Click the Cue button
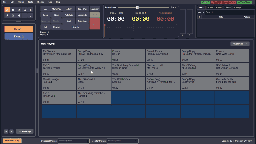 tap(45, 9)
